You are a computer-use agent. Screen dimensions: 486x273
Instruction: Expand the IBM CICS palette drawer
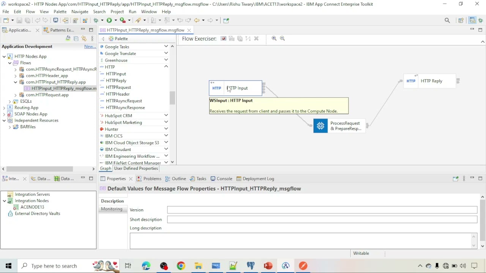click(166, 136)
